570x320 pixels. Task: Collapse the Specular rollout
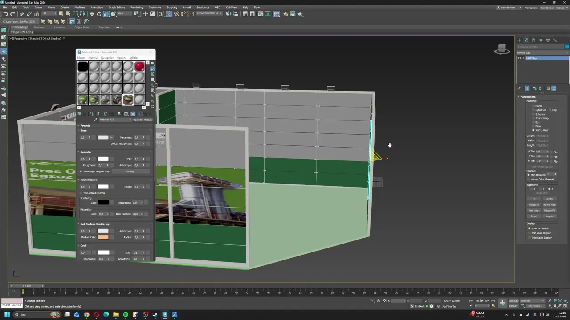86,152
